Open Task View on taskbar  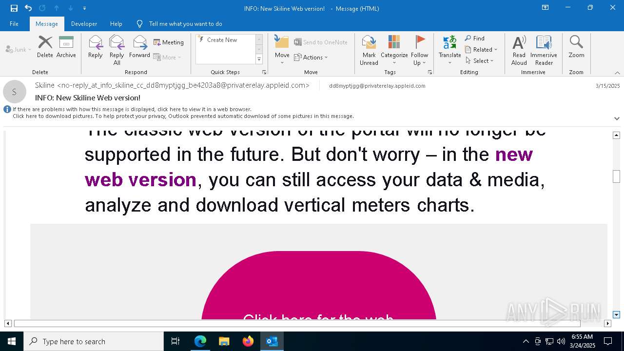(175, 341)
